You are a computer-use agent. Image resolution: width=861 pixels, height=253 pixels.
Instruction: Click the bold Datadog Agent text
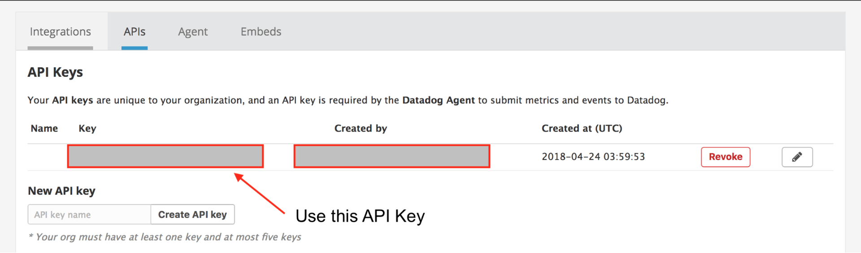[438, 100]
